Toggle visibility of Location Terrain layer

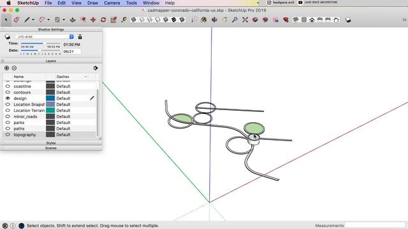8,110
